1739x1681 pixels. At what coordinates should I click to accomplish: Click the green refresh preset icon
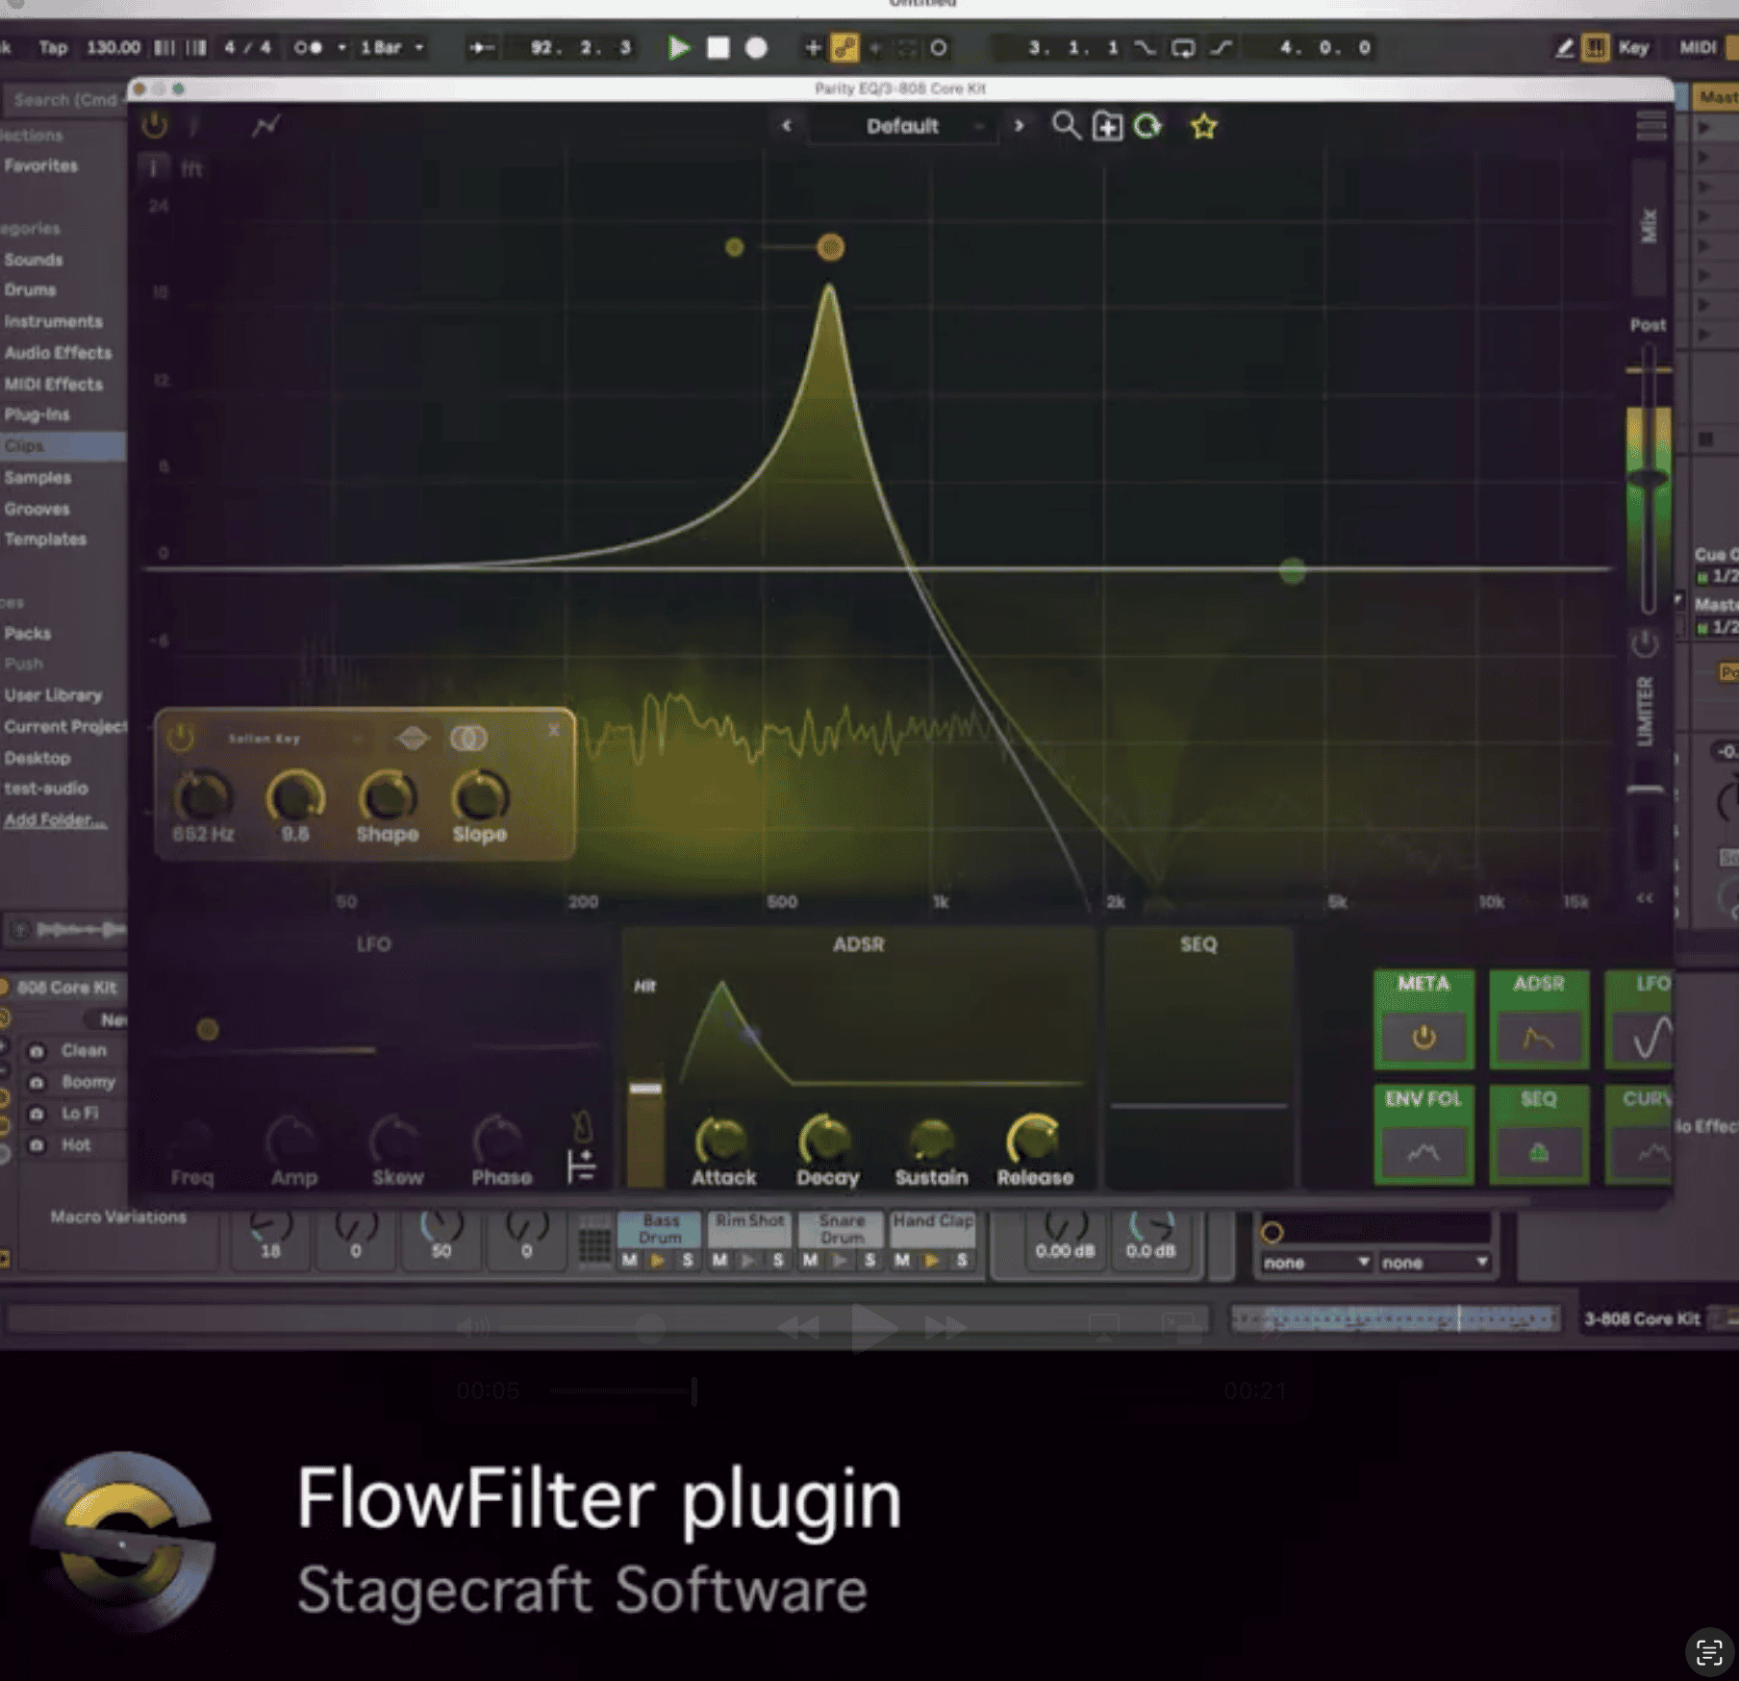click(x=1147, y=126)
